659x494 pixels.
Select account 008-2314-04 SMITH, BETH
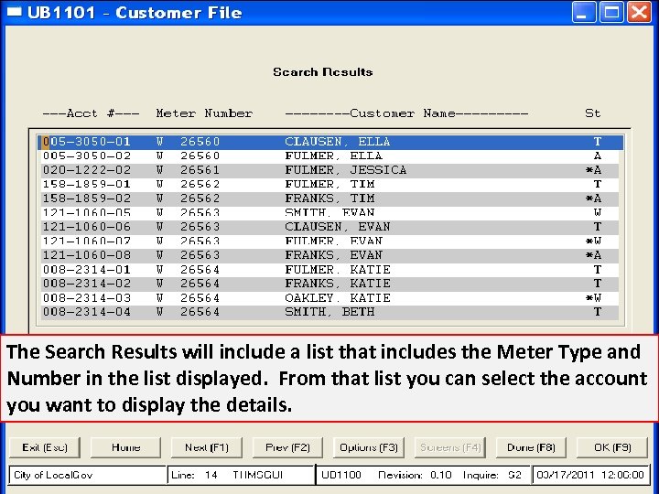pyautogui.click(x=329, y=312)
